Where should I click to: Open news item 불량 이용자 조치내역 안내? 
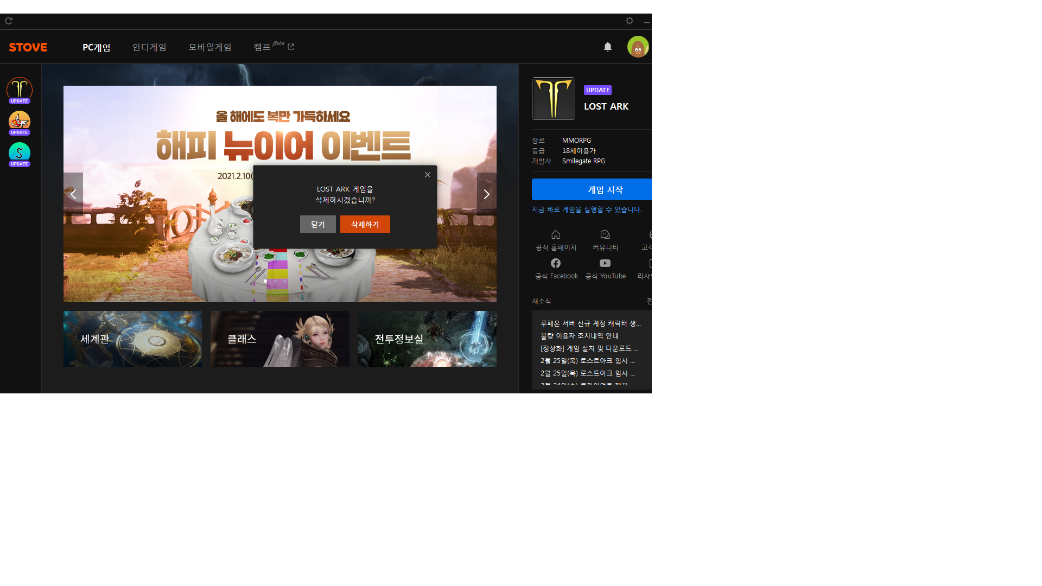pyautogui.click(x=580, y=336)
